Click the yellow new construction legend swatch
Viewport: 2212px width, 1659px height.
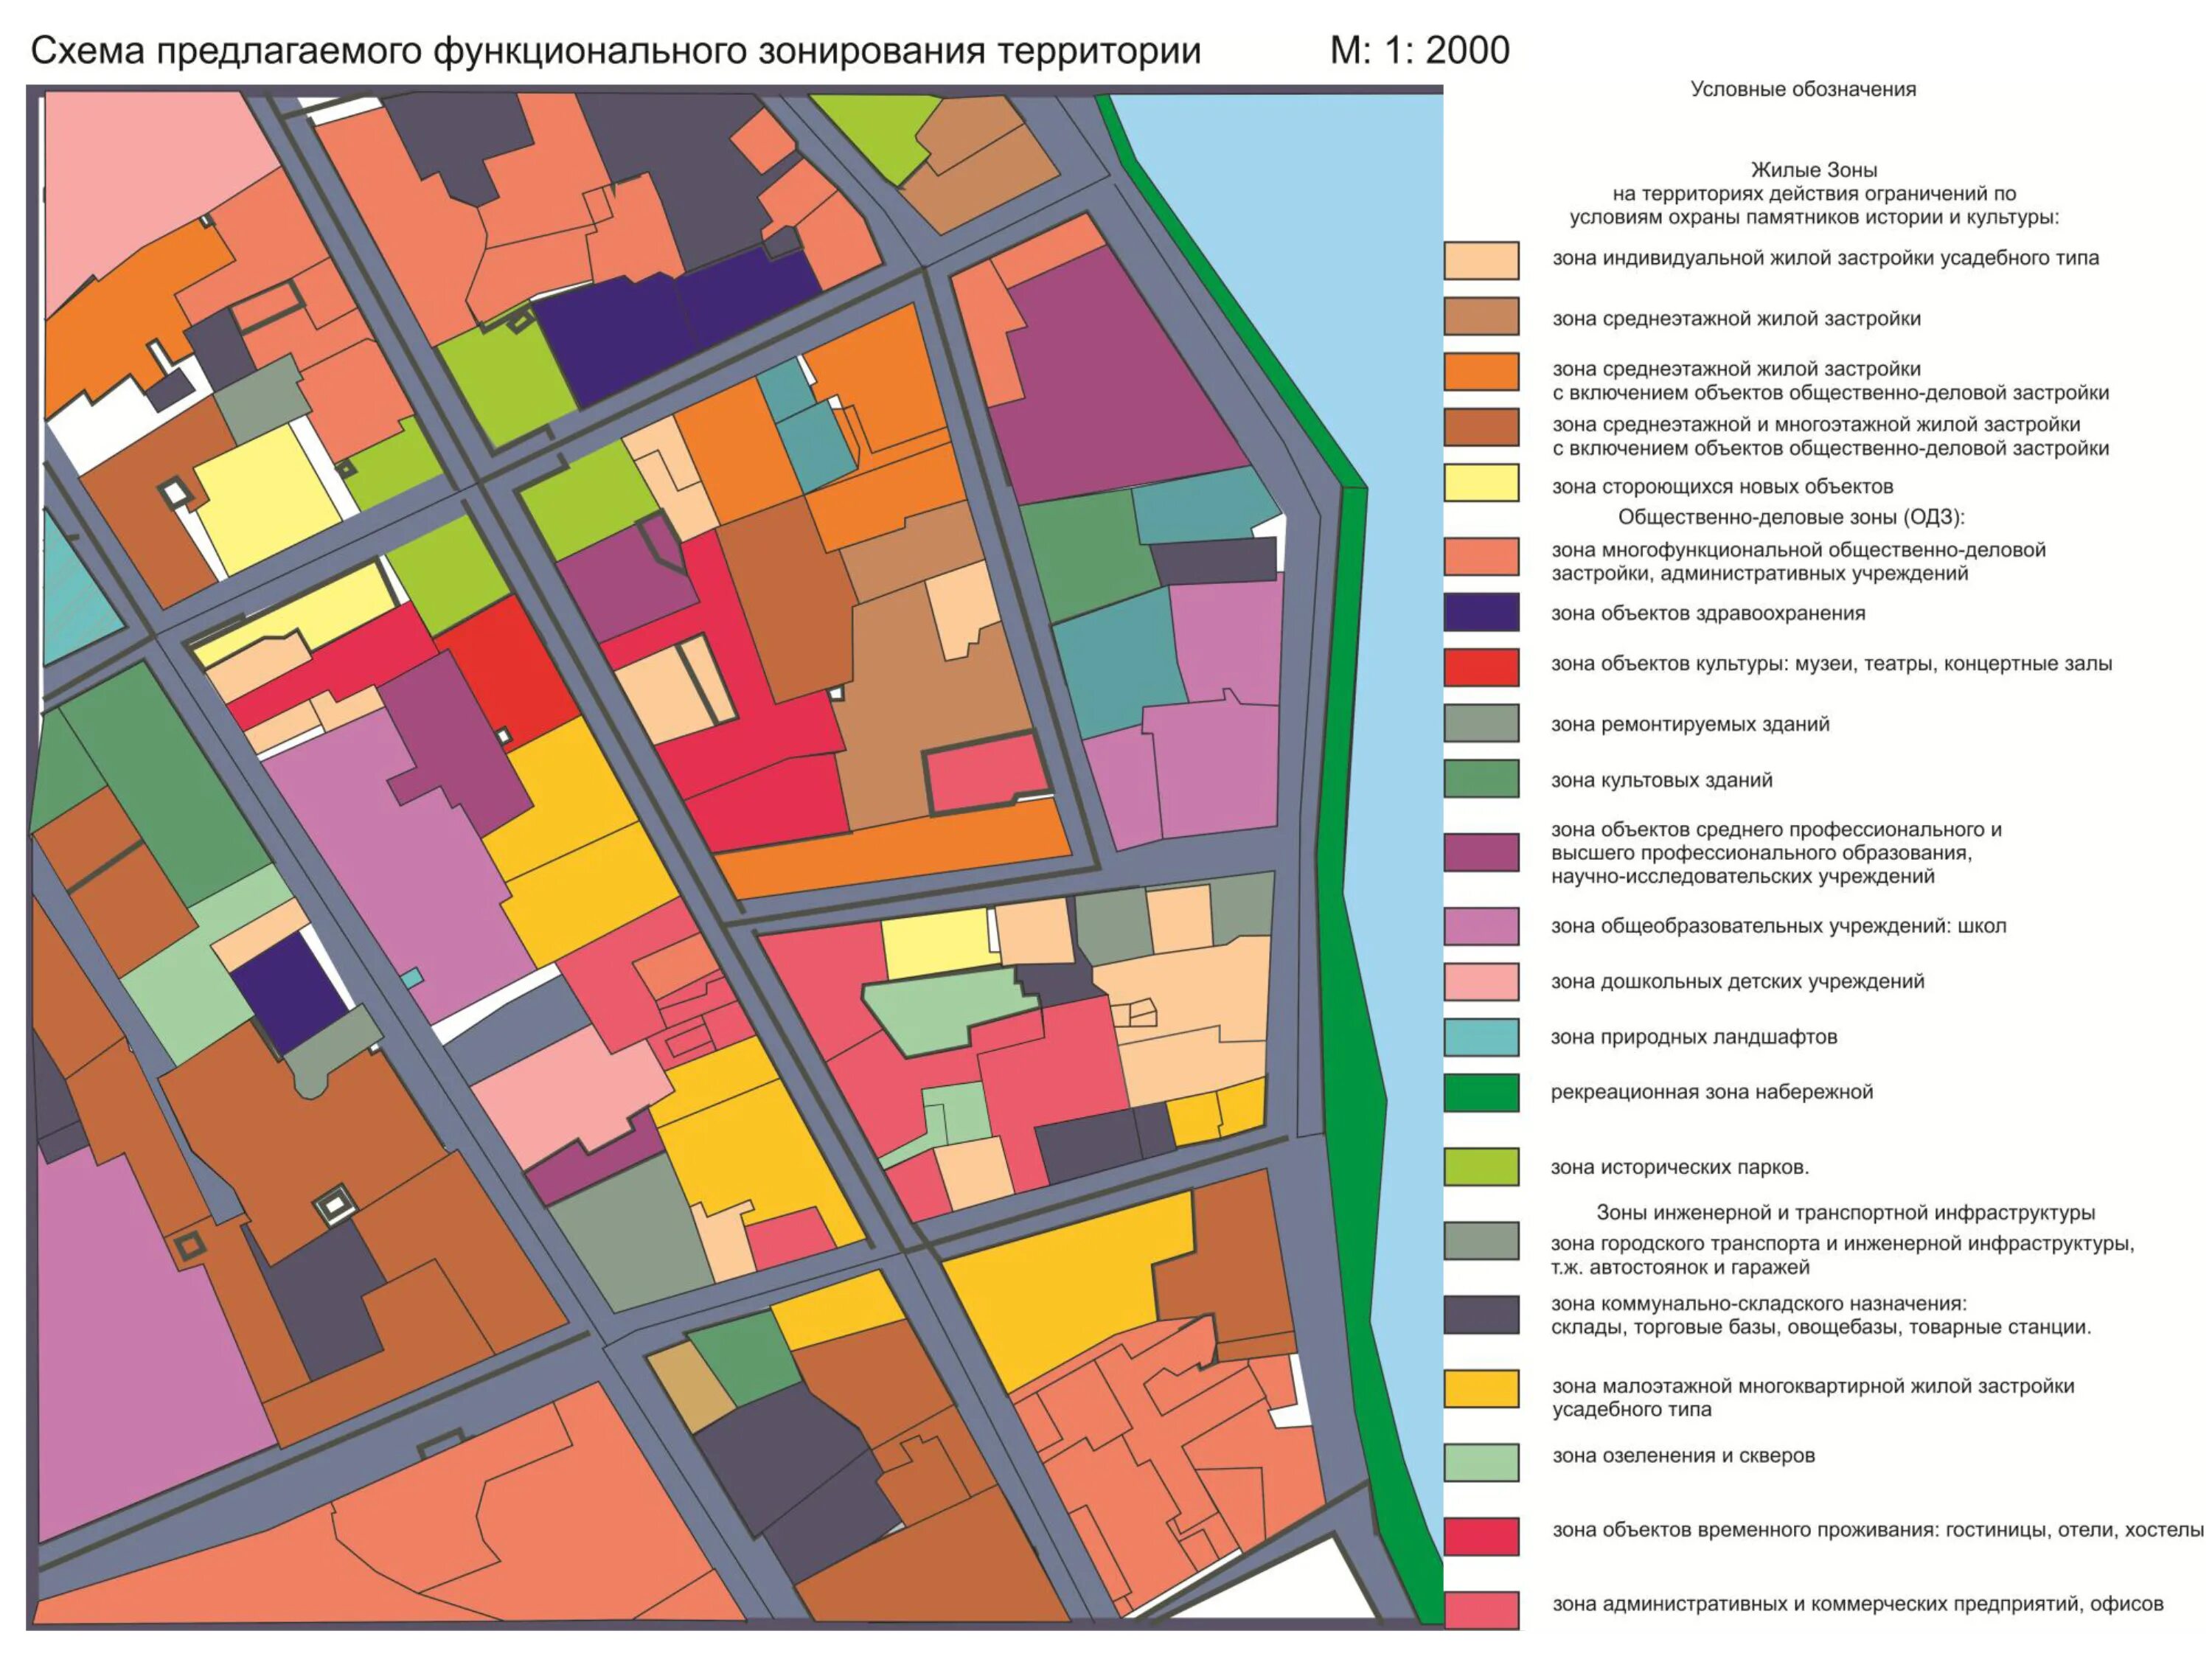pyautogui.click(x=1481, y=483)
